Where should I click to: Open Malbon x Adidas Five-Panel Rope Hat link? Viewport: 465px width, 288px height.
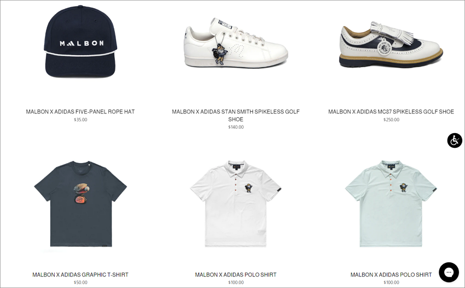pyautogui.click(x=80, y=112)
